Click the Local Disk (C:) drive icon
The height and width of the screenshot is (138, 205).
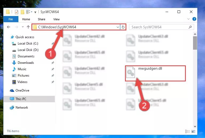tap(14, 44)
